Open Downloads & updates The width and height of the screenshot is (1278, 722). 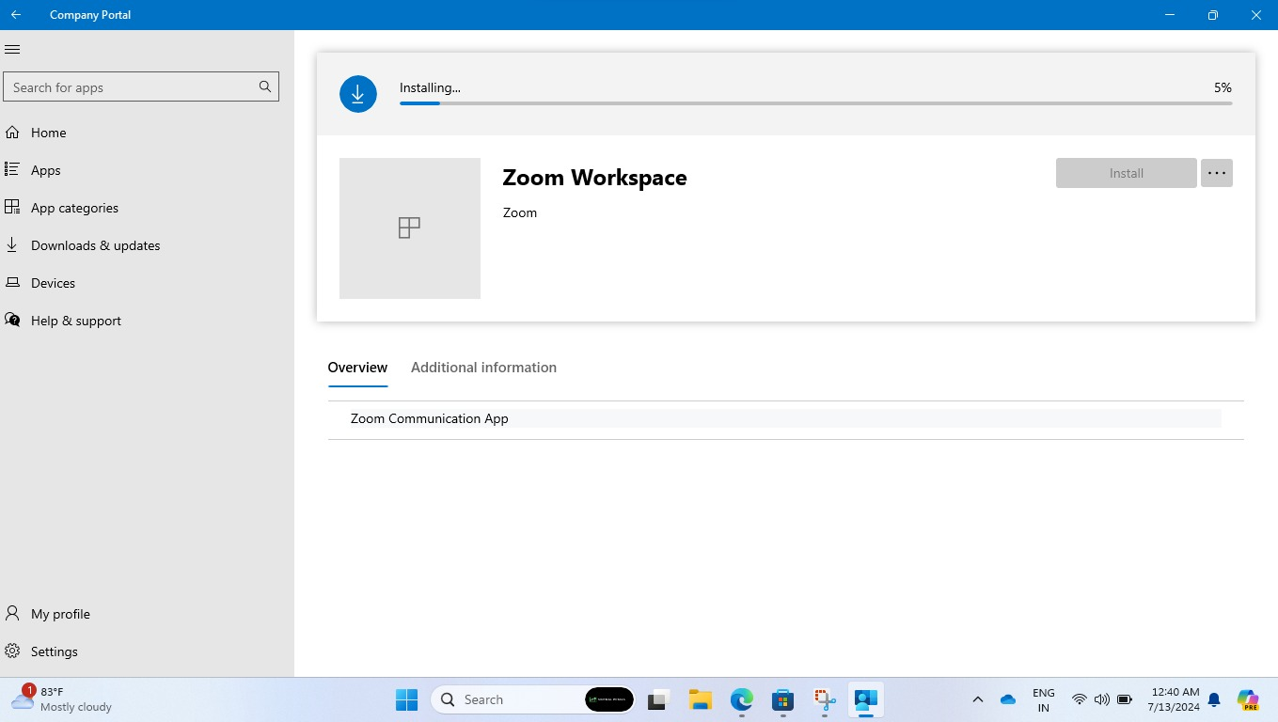click(x=147, y=245)
